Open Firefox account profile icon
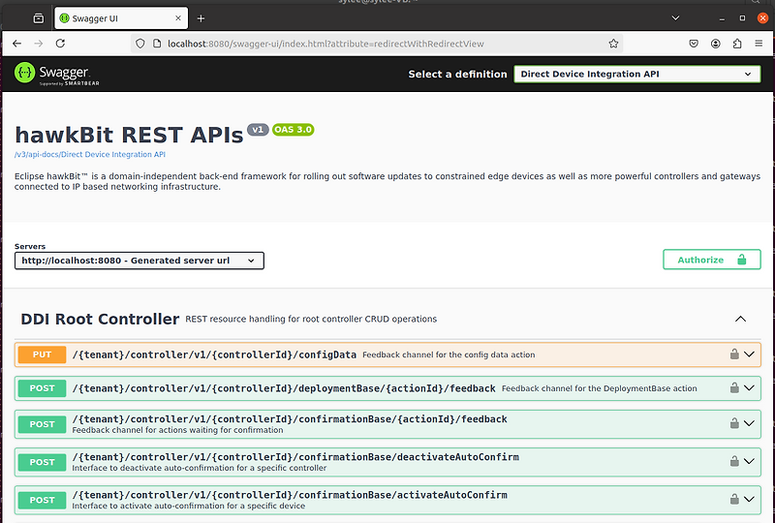The width and height of the screenshot is (775, 523). 716,44
